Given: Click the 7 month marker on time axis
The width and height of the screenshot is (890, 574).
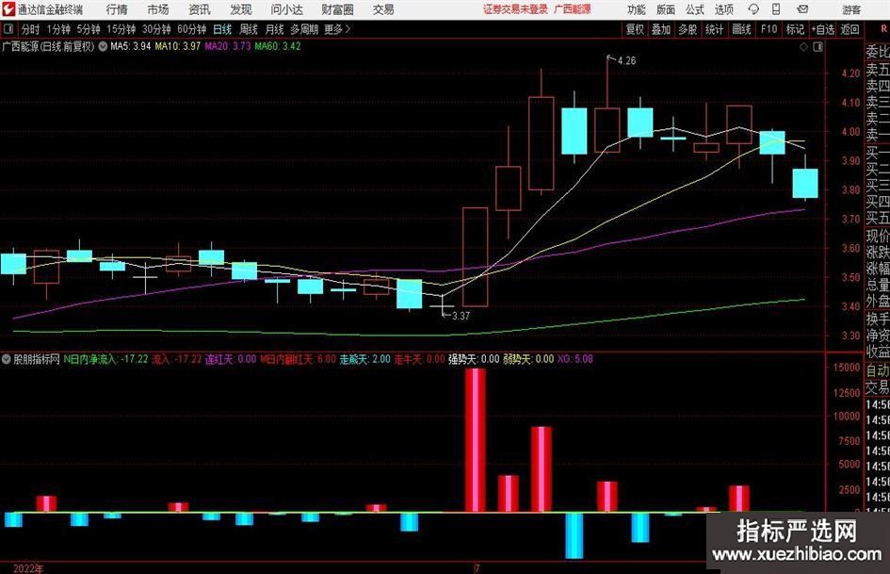Looking at the screenshot, I should tap(477, 568).
